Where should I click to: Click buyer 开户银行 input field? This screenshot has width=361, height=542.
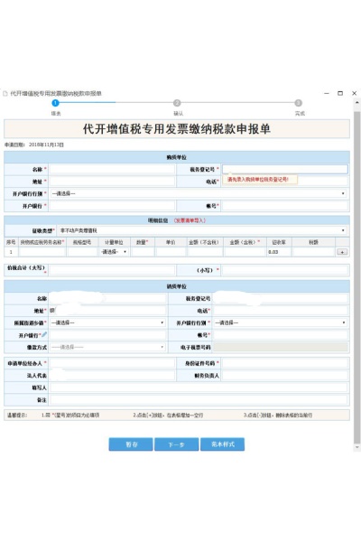pos(112,206)
